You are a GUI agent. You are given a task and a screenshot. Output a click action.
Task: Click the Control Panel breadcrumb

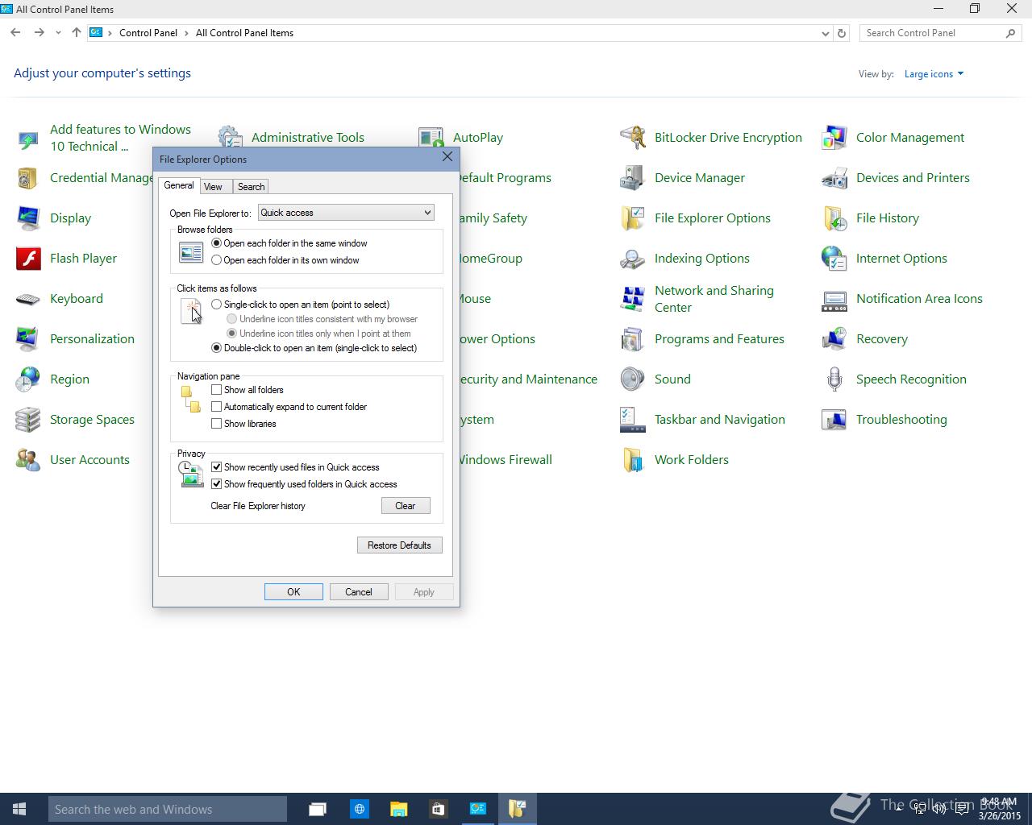point(148,33)
